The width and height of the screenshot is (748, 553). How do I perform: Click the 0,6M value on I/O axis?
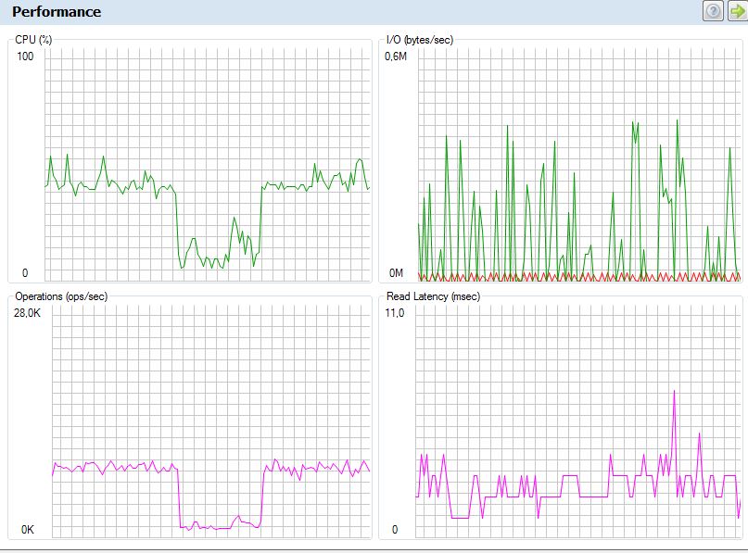point(396,57)
